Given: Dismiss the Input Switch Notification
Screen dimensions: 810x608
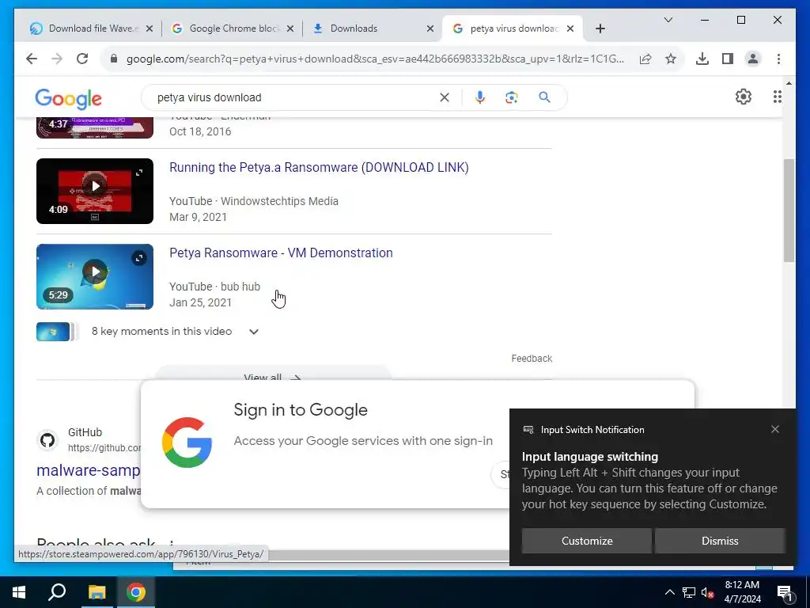Looking at the screenshot, I should point(720,541).
